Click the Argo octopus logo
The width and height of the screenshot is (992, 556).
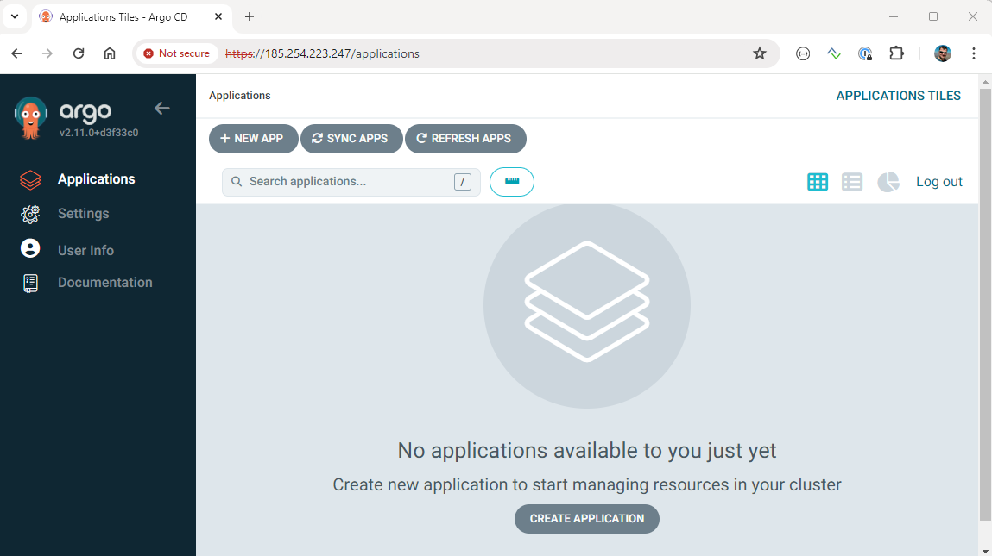[x=31, y=118]
